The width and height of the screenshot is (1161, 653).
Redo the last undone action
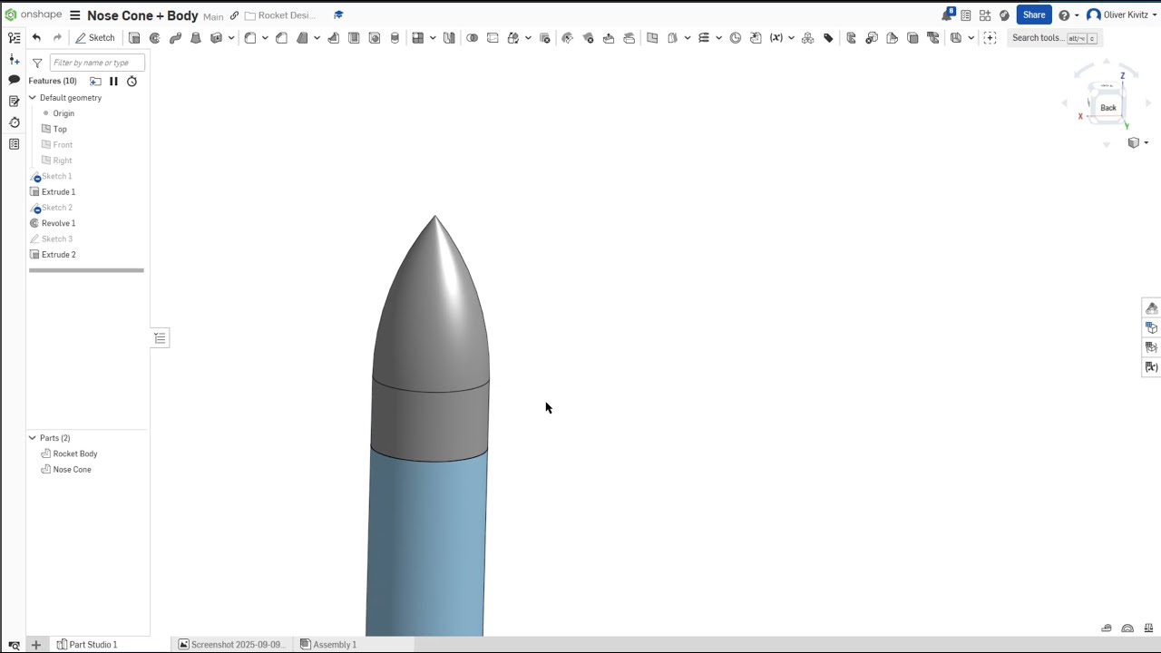(57, 38)
